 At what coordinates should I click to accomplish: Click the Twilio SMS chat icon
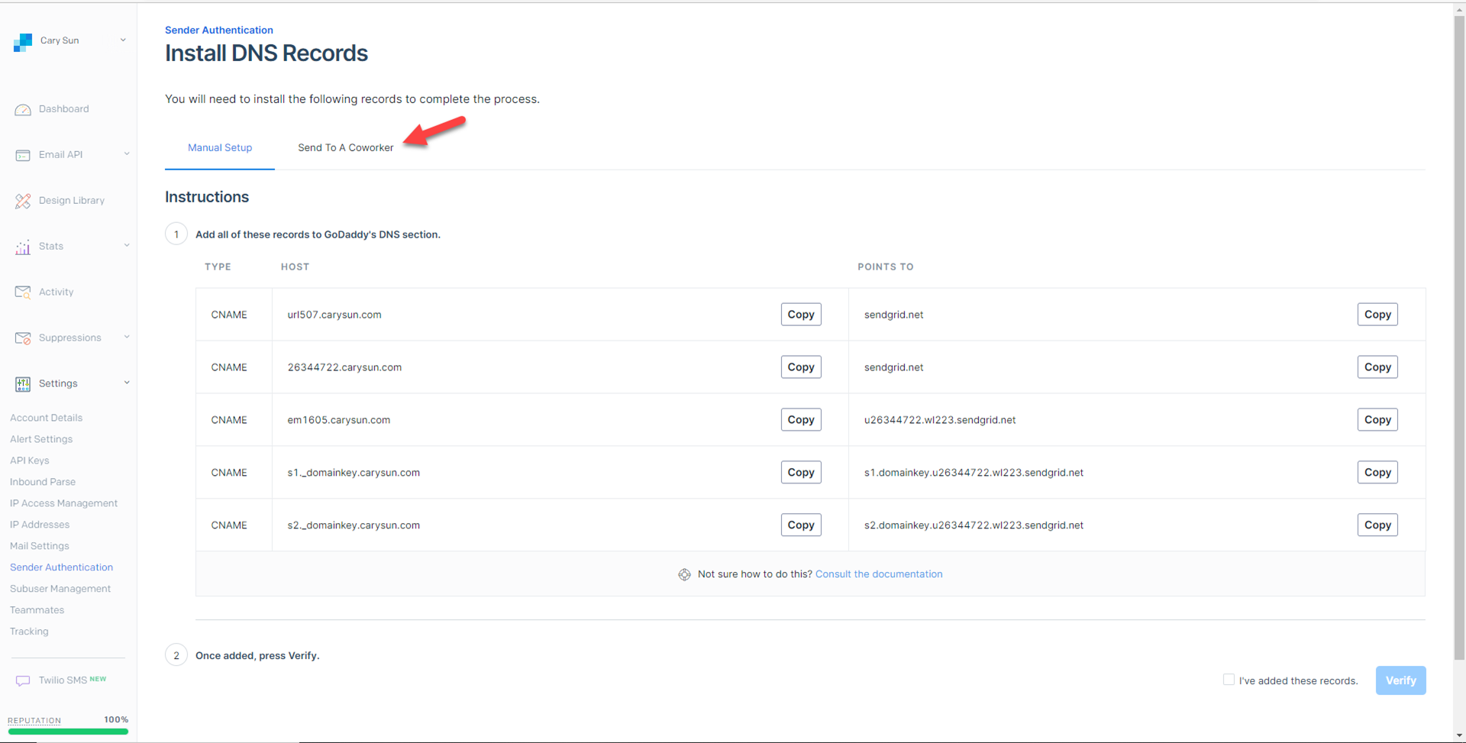tap(23, 680)
